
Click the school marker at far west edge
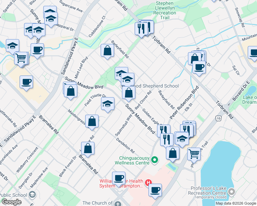pyautogui.click(x=13, y=46)
